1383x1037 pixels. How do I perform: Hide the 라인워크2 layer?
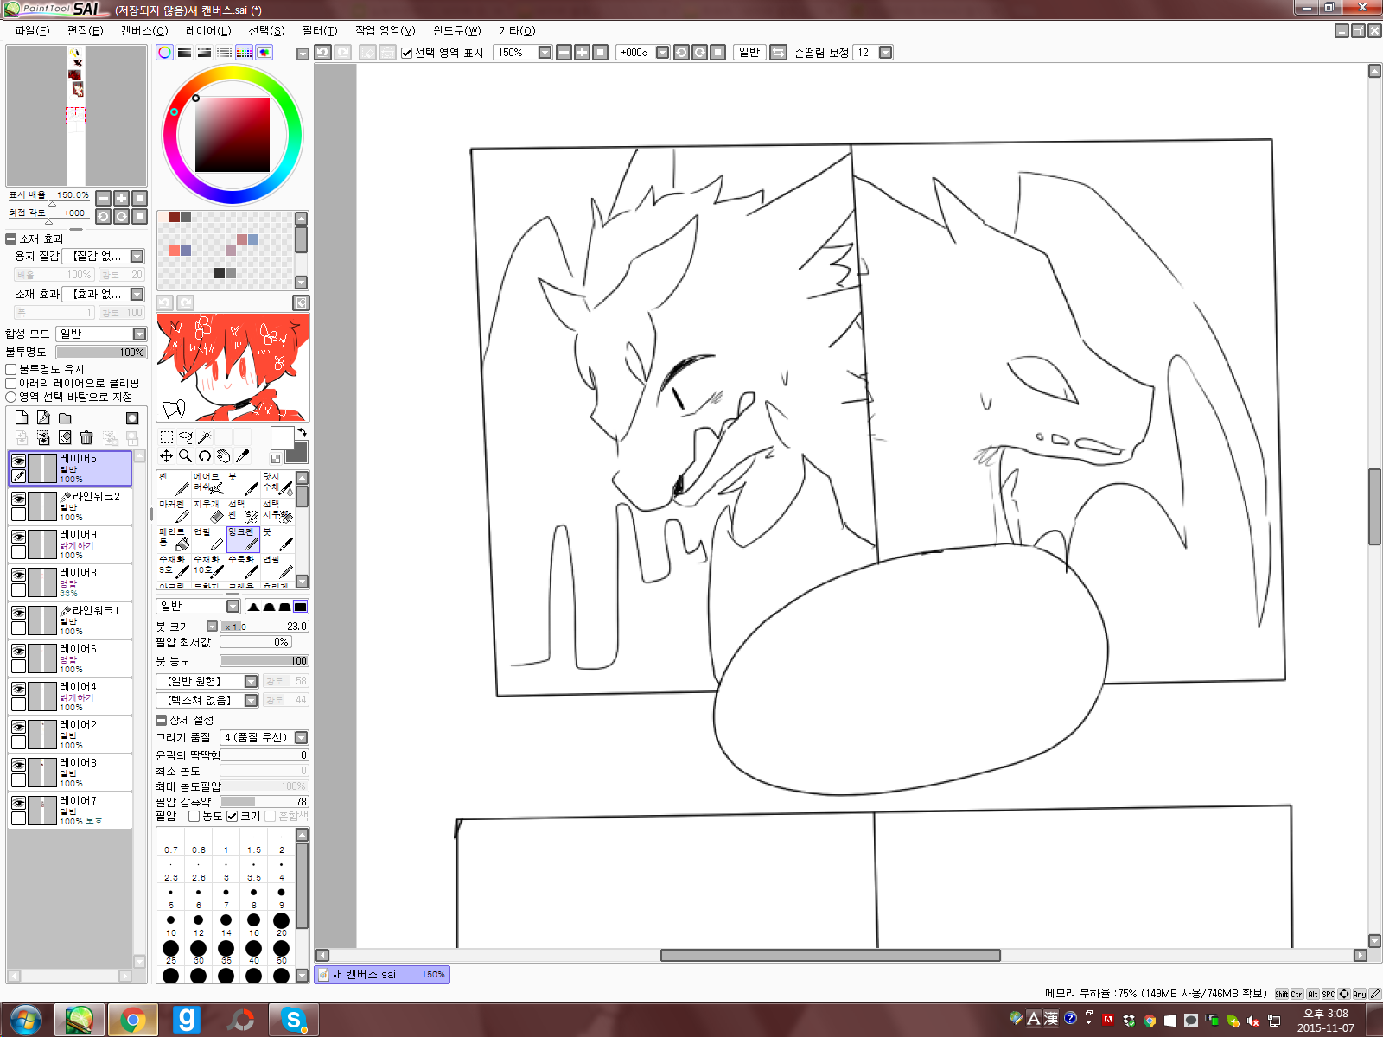(18, 499)
